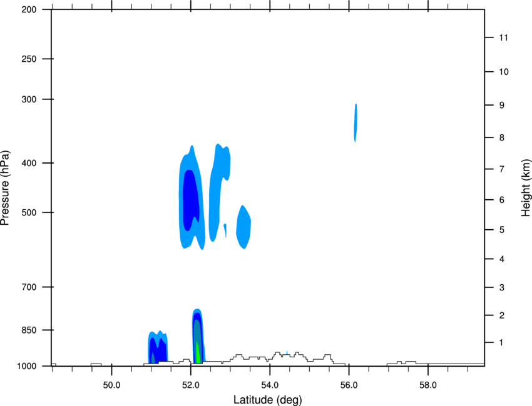Click the 8 km height label
The width and height of the screenshot is (532, 406).
coord(502,137)
